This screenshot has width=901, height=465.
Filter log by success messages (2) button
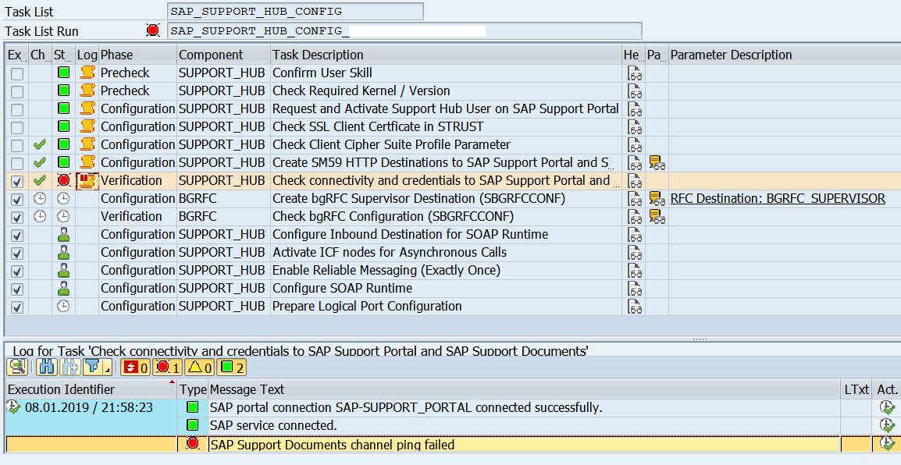tap(232, 367)
